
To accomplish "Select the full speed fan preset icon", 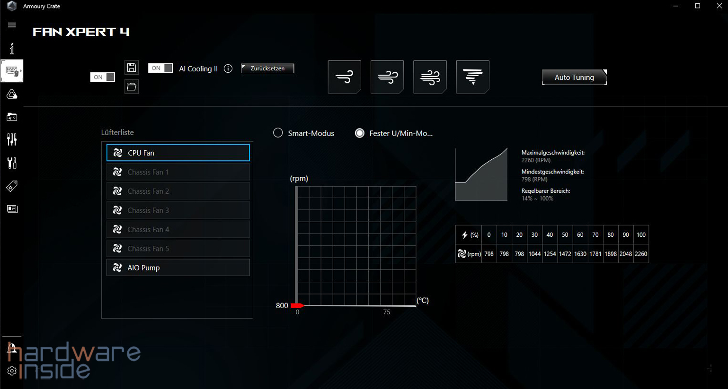I will click(472, 77).
